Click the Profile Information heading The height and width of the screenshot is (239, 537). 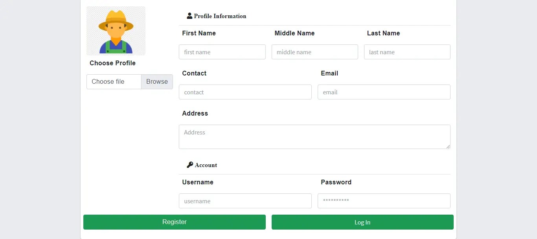coord(220,16)
